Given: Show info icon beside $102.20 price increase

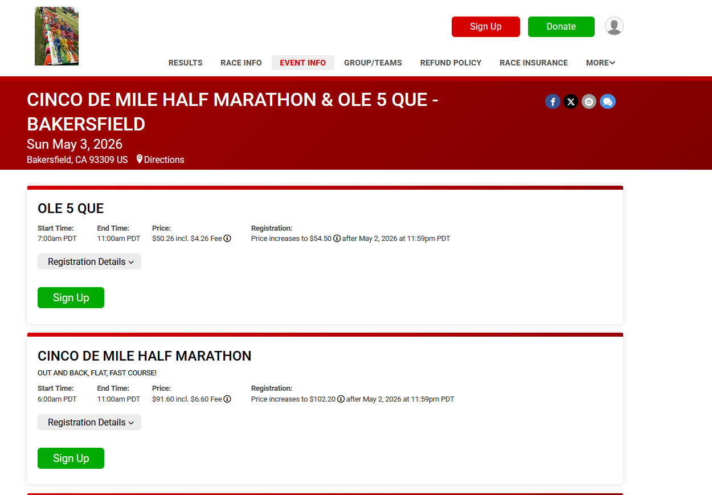Looking at the screenshot, I should 341,399.
